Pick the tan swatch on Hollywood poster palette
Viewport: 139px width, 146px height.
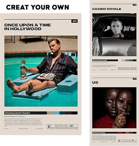click(50, 113)
